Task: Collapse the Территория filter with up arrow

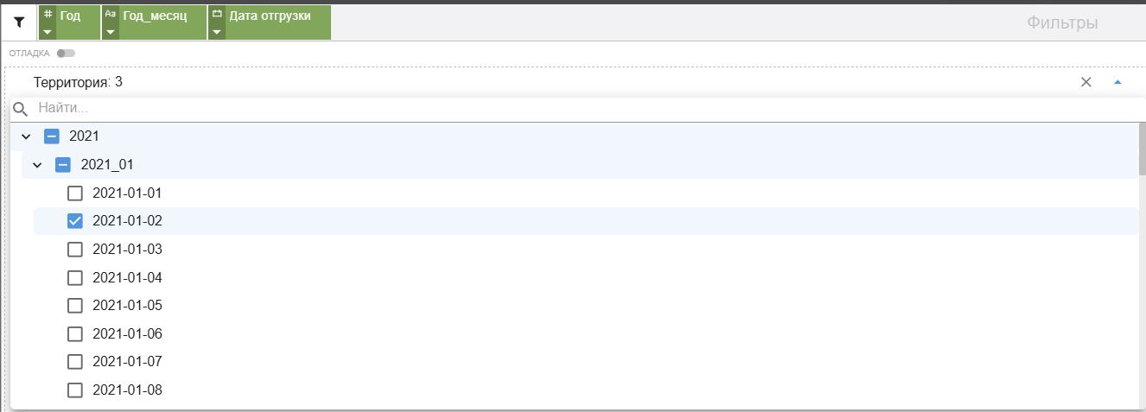Action: pyautogui.click(x=1117, y=82)
